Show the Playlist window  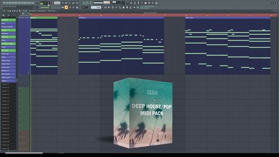pyautogui.click(x=105, y=7)
